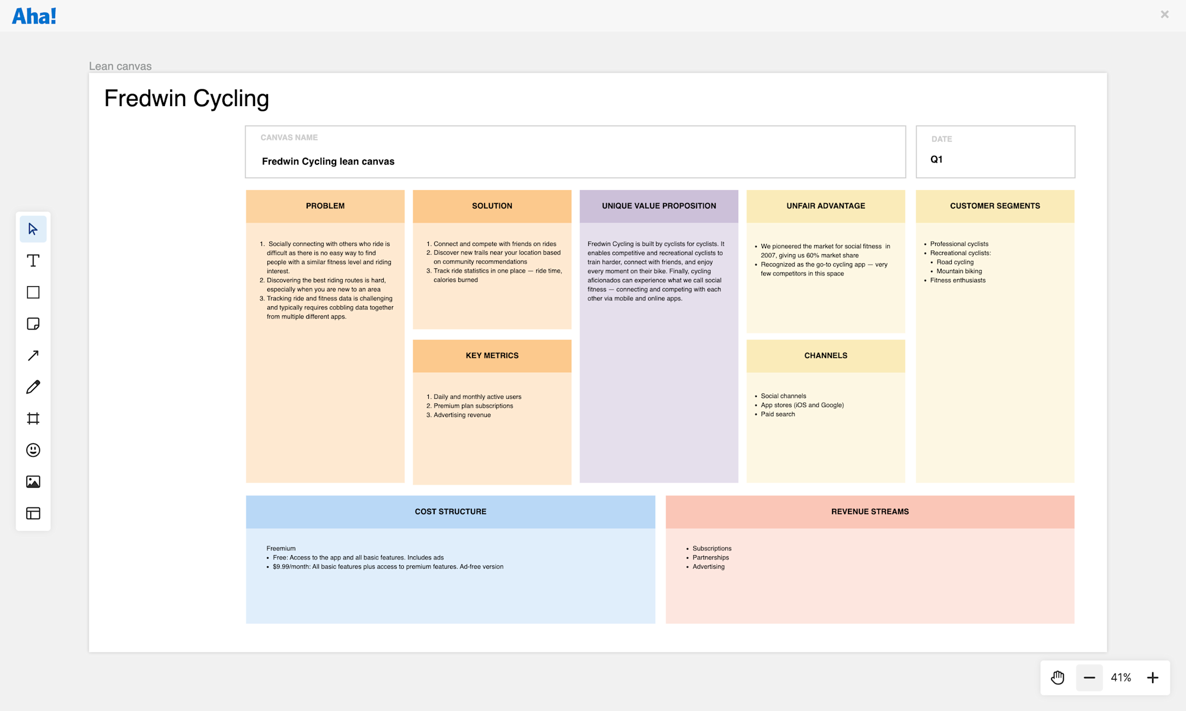This screenshot has height=711, width=1186.
Task: Pick the Sticky note tool
Action: coord(33,324)
